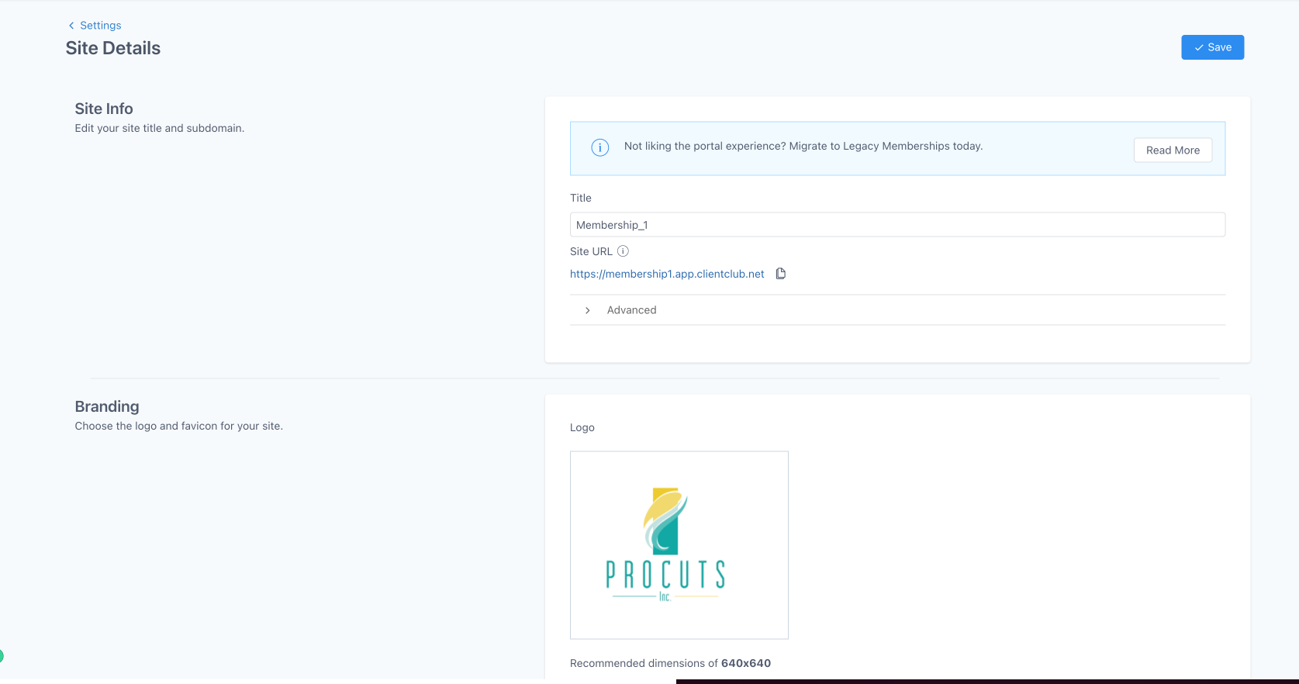The width and height of the screenshot is (1299, 684).
Task: Click the ProCuts logo thumbnail
Action: [679, 545]
